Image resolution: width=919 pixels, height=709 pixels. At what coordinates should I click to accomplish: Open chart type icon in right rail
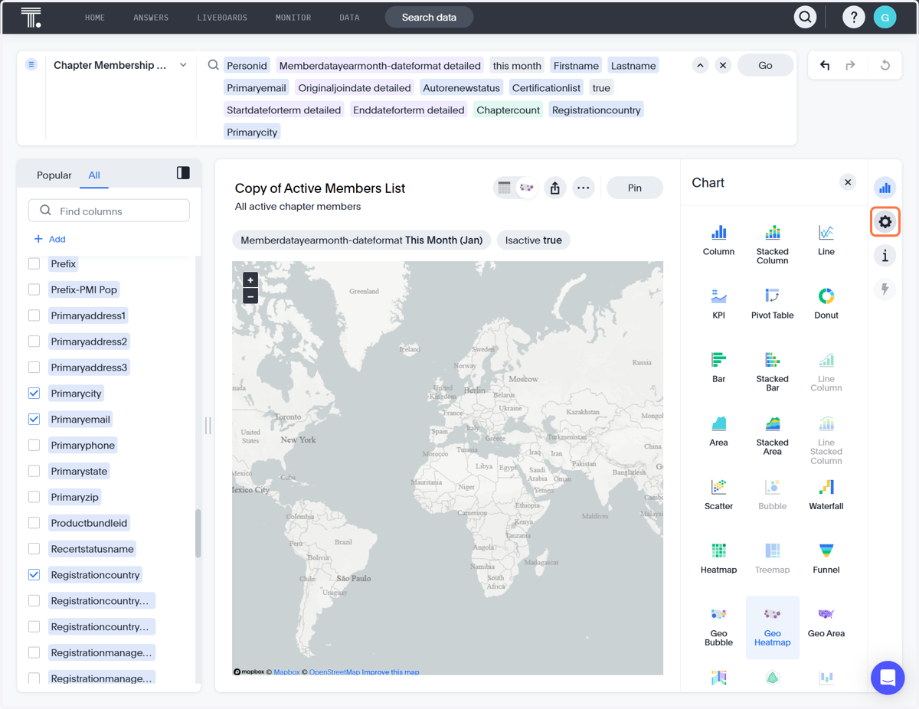click(x=885, y=188)
